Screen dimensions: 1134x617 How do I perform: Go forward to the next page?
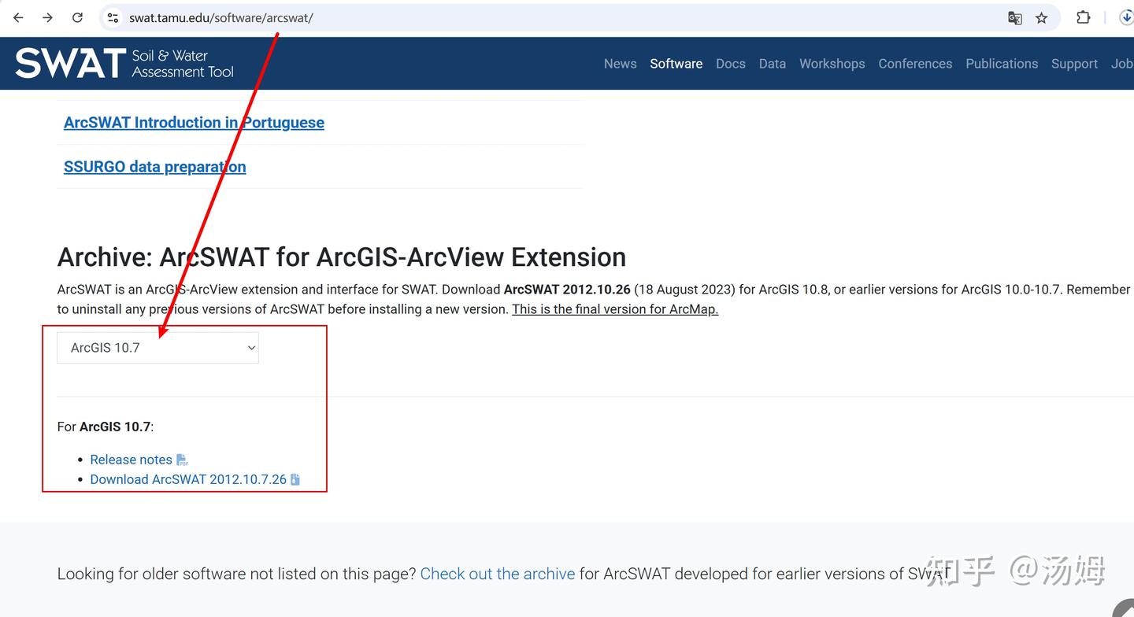[47, 17]
